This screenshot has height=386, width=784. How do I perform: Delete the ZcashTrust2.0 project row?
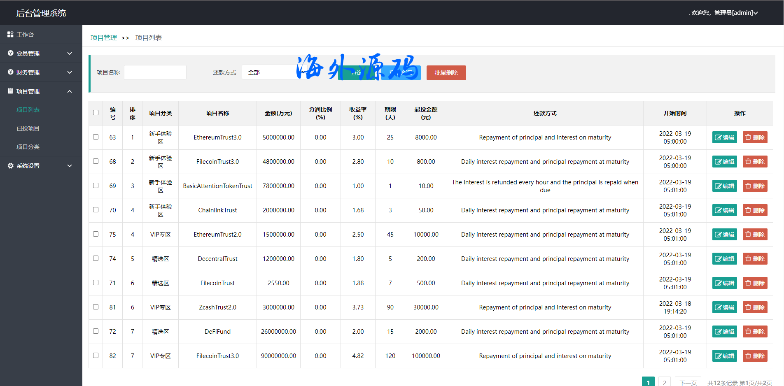(755, 307)
